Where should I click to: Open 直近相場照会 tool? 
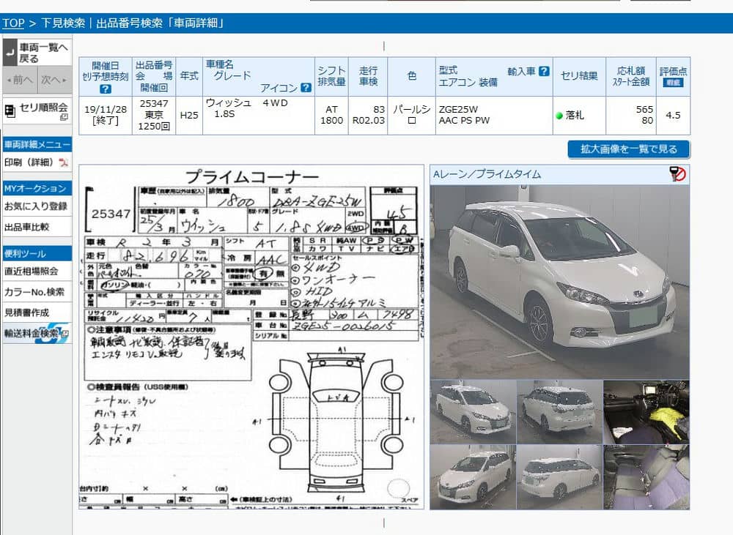point(32,272)
